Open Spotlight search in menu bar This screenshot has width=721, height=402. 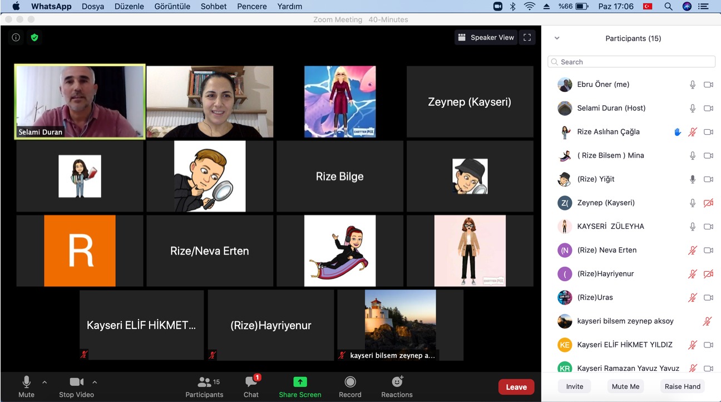(668, 7)
